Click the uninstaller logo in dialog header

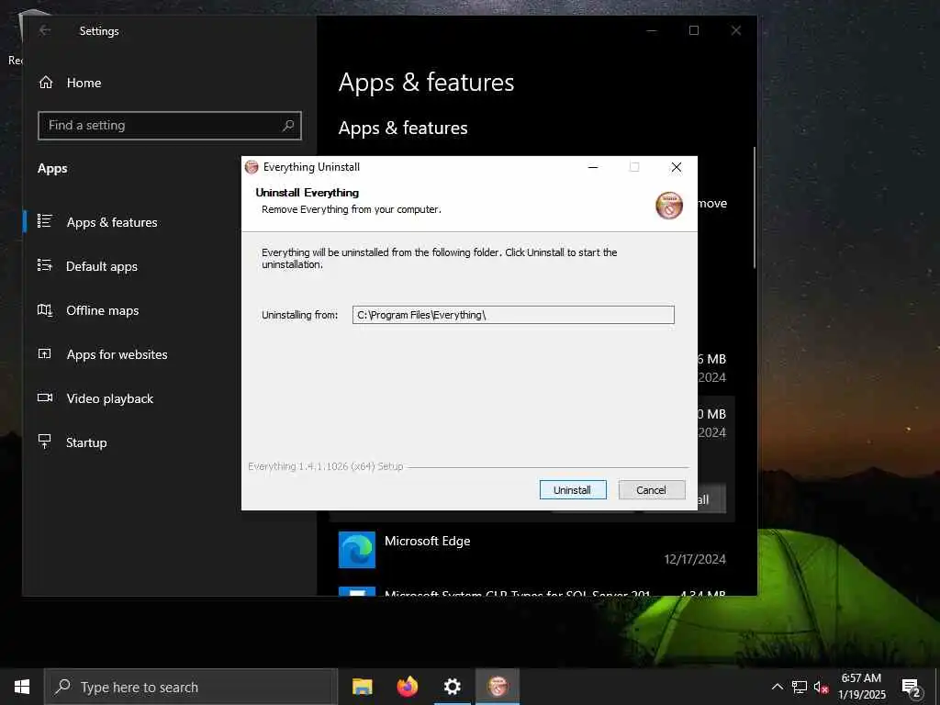(669, 206)
